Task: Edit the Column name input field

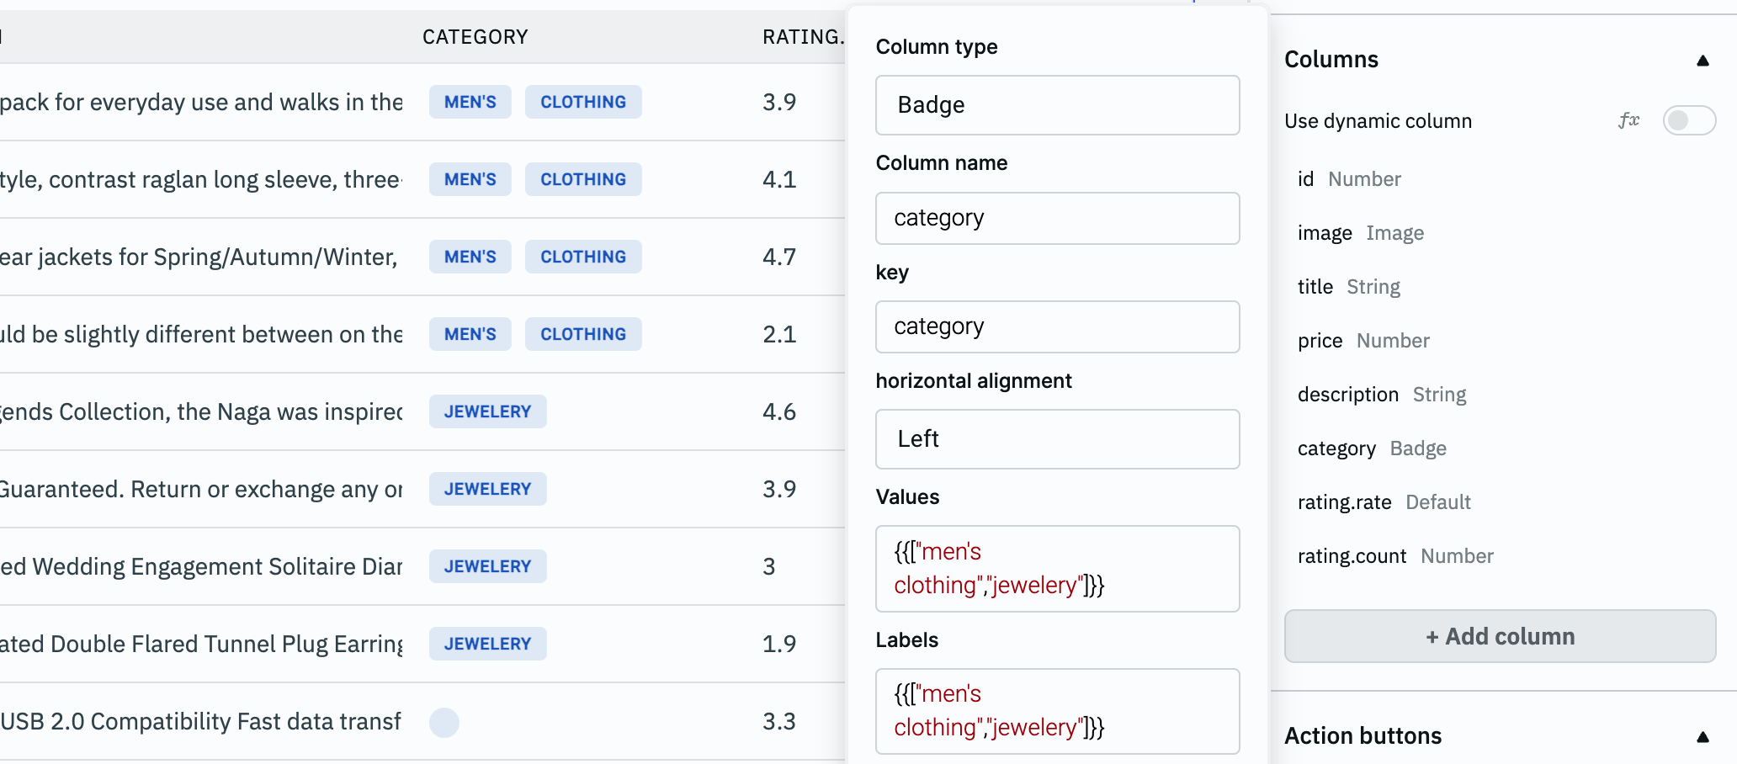Action: point(1057,218)
